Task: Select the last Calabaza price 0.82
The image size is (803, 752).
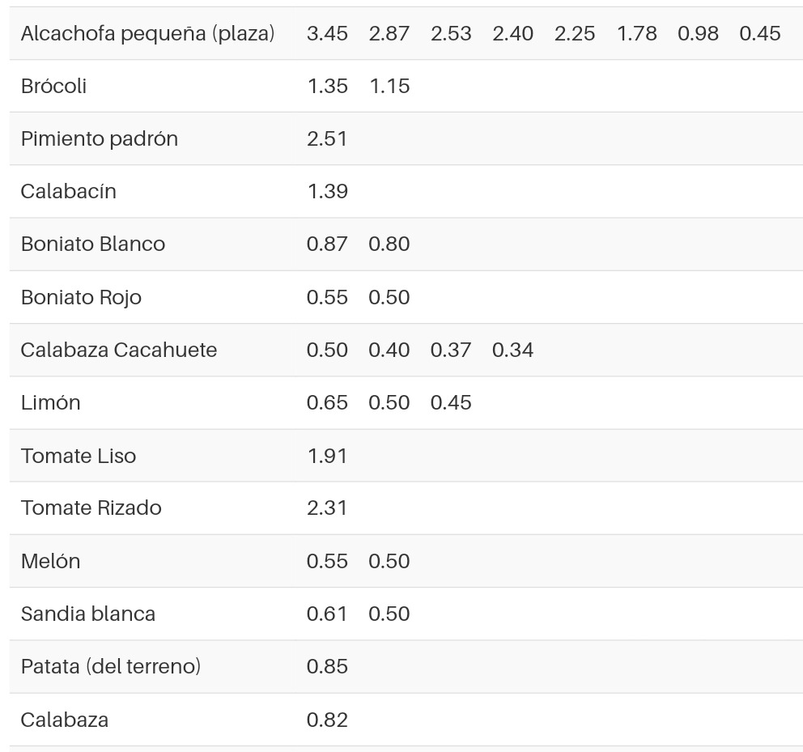Action: coord(327,720)
